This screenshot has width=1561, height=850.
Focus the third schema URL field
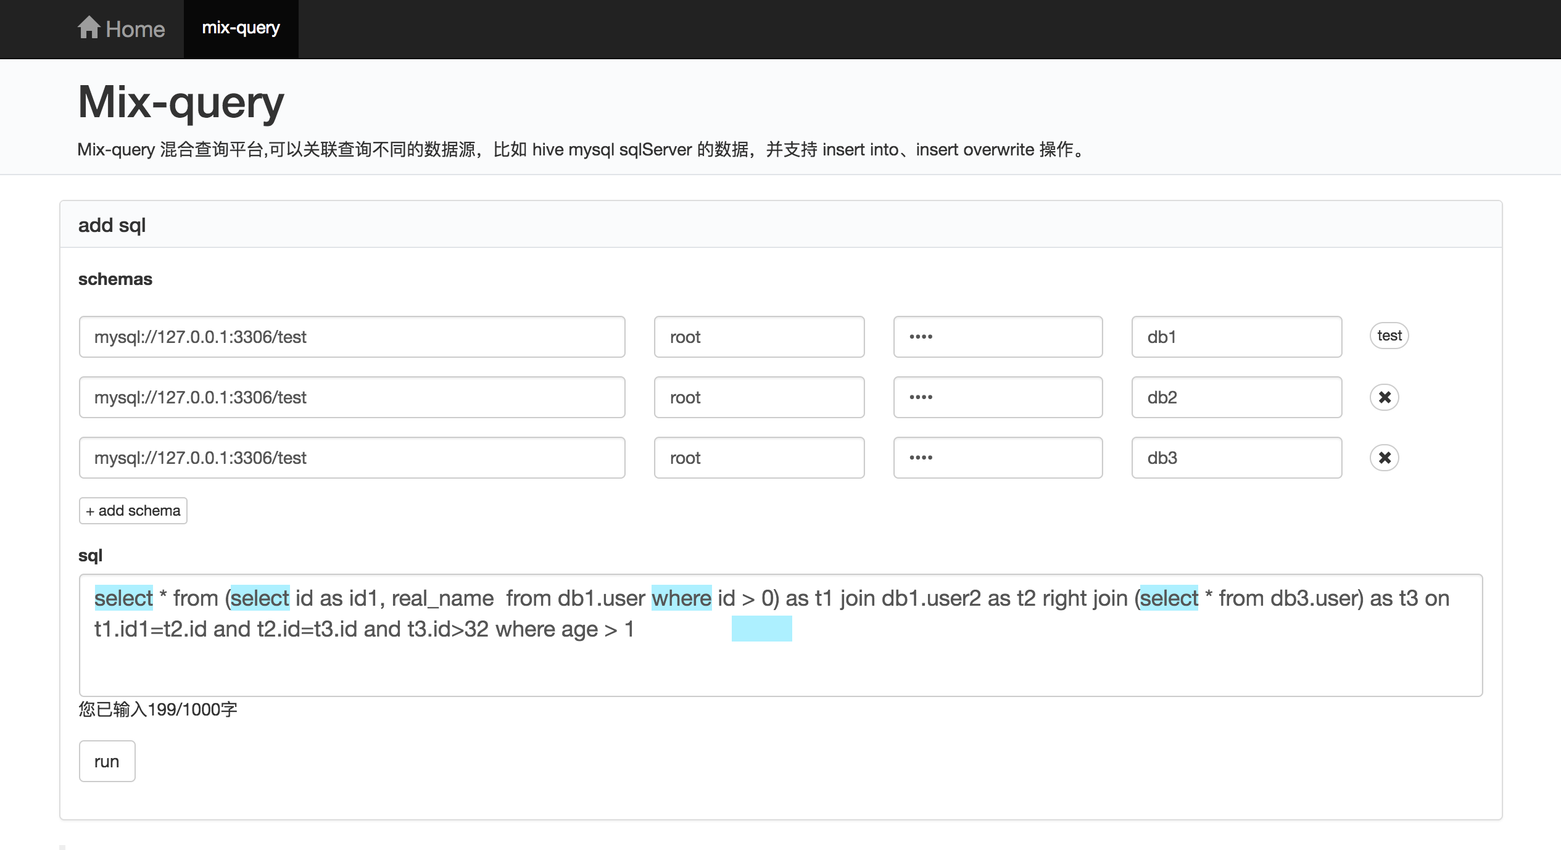352,458
